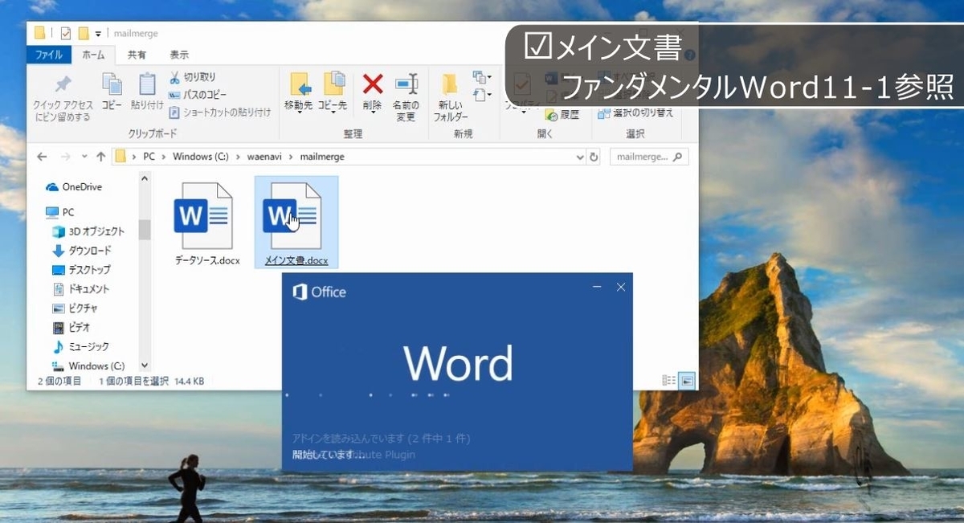The width and height of the screenshot is (964, 523).
Task: Click waenavi in the address path
Action: click(x=264, y=157)
